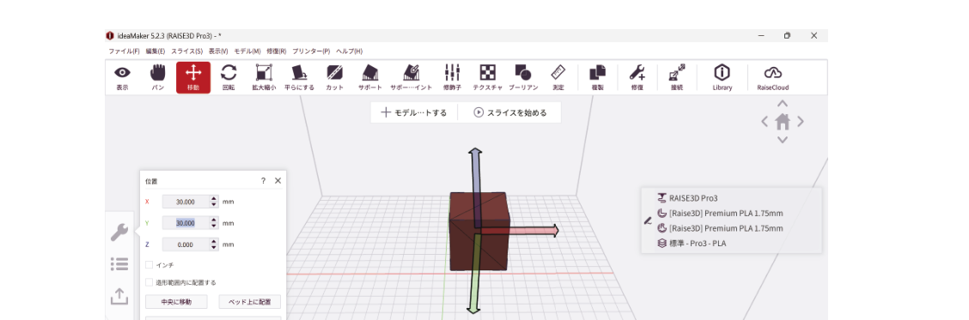Open the Library toolbar icon
This screenshot has width=969, height=320.
point(722,78)
